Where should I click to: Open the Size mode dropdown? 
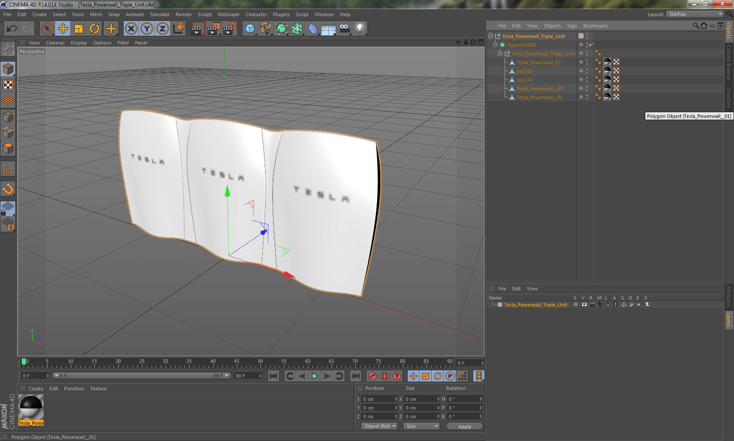click(x=421, y=426)
